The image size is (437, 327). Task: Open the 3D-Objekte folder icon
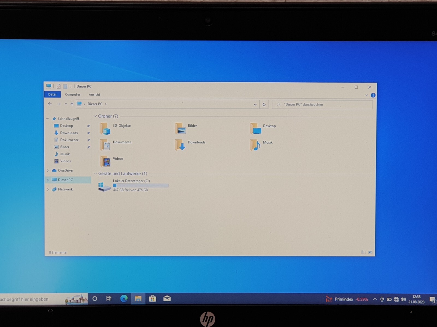pyautogui.click(x=105, y=128)
